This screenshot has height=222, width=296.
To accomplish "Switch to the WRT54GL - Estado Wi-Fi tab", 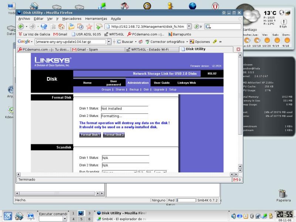I will coord(152,50).
